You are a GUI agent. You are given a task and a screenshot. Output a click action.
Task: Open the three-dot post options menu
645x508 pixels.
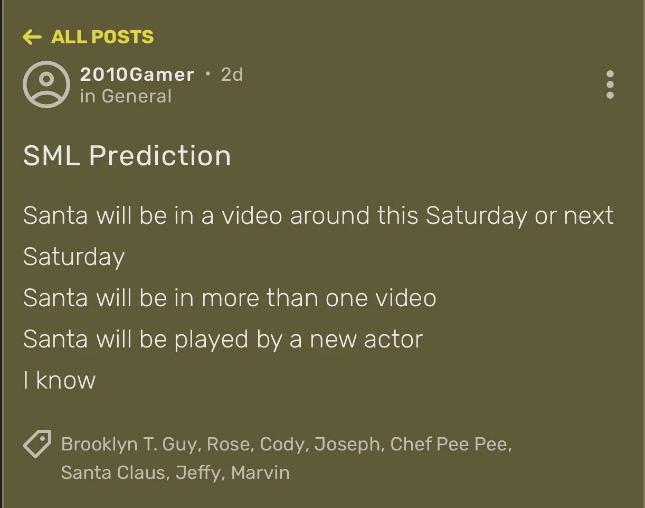(610, 84)
